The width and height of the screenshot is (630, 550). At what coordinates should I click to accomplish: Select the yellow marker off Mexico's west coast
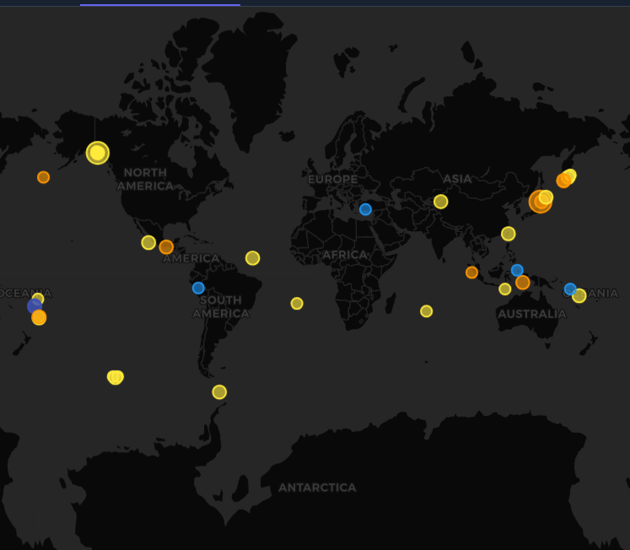point(148,243)
